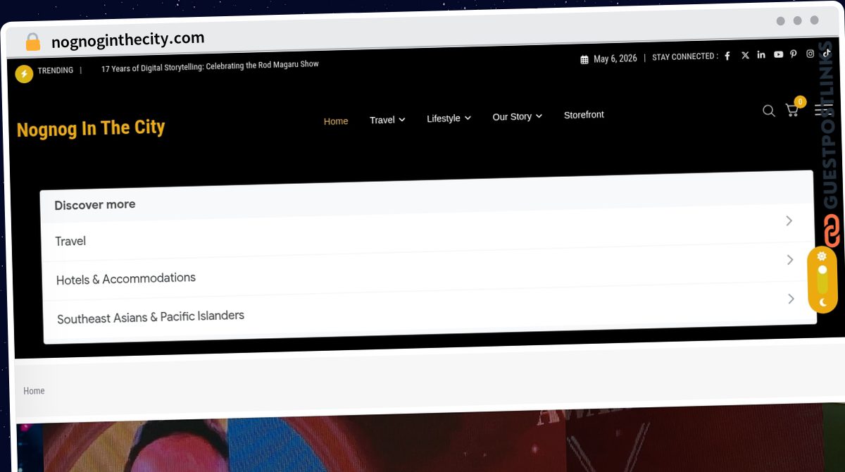Open the Storefront menu item
The height and width of the screenshot is (472, 845).
pos(584,115)
